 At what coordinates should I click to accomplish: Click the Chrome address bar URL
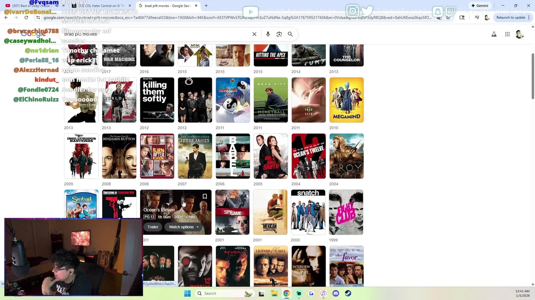coord(237,17)
